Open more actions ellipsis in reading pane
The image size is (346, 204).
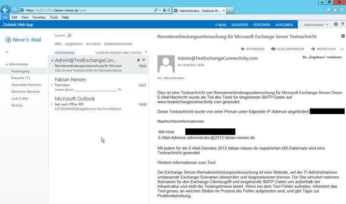click(x=342, y=49)
